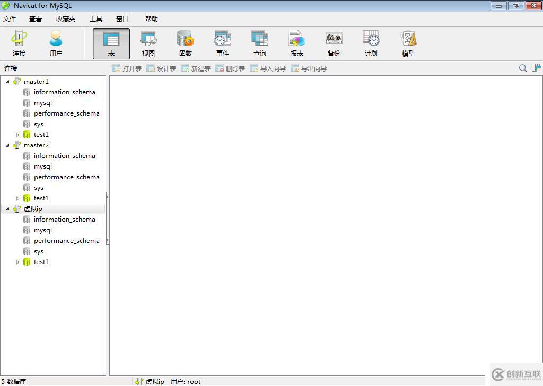The height and width of the screenshot is (386, 543).
Task: Expand test1 database under master2
Action: pyautogui.click(x=17, y=198)
